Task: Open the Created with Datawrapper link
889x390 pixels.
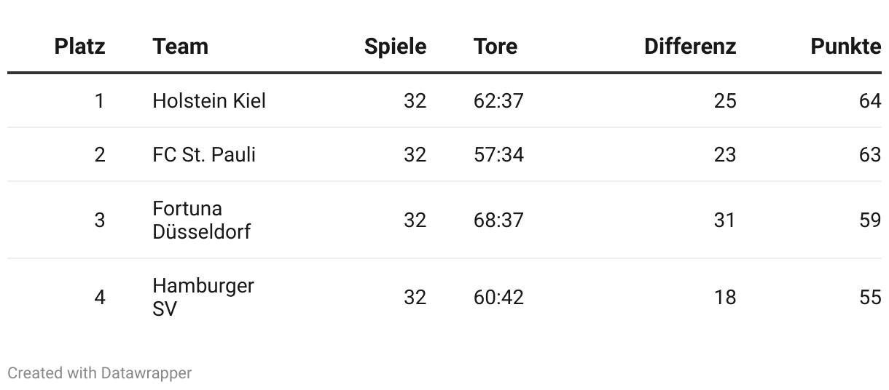Action: coord(100,373)
